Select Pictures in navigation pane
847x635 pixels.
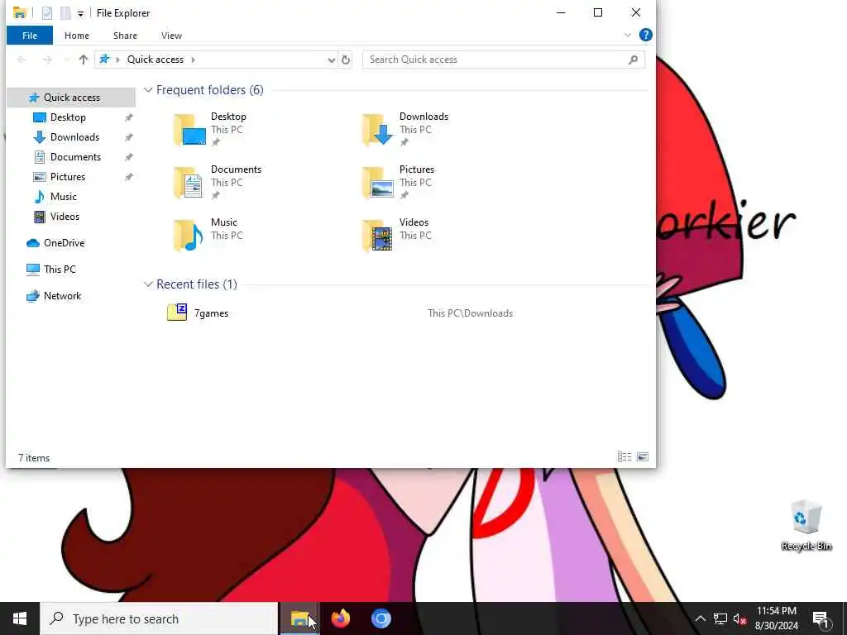[x=68, y=177]
